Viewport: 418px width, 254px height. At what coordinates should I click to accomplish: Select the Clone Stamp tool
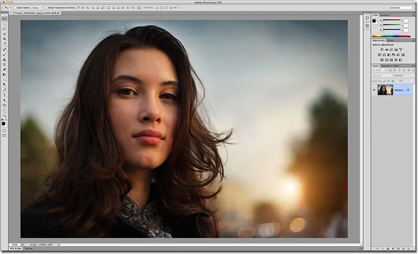pos(5,59)
